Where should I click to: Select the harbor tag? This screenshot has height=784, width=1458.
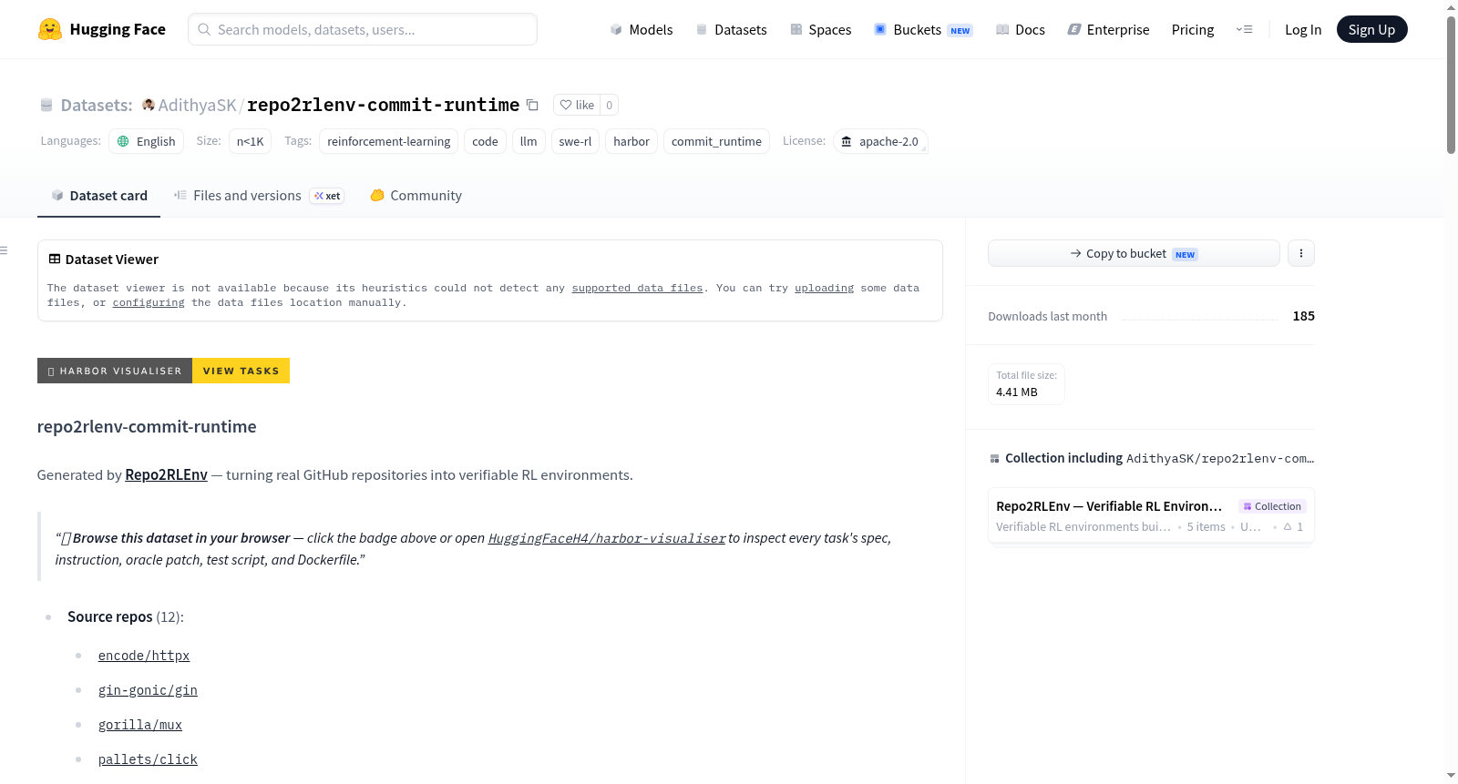pyautogui.click(x=631, y=141)
